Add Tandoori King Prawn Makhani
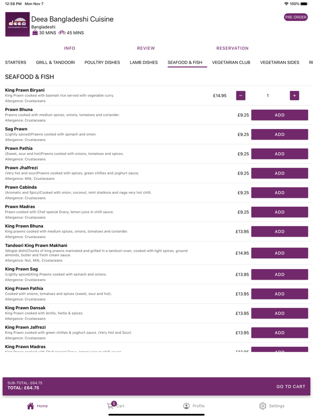The height and width of the screenshot is (418, 313). click(x=279, y=253)
